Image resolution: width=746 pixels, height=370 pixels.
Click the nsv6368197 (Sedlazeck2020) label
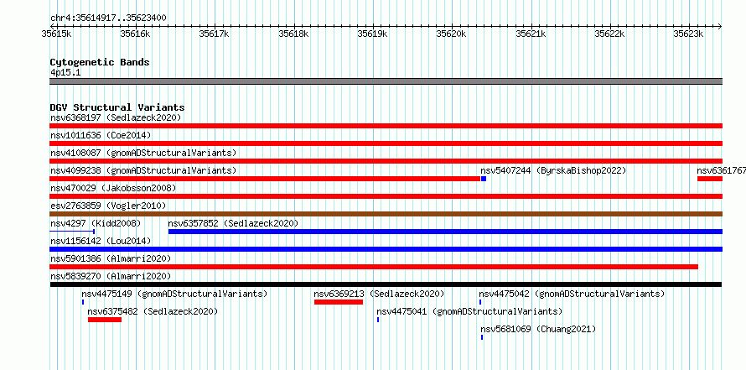[116, 117]
